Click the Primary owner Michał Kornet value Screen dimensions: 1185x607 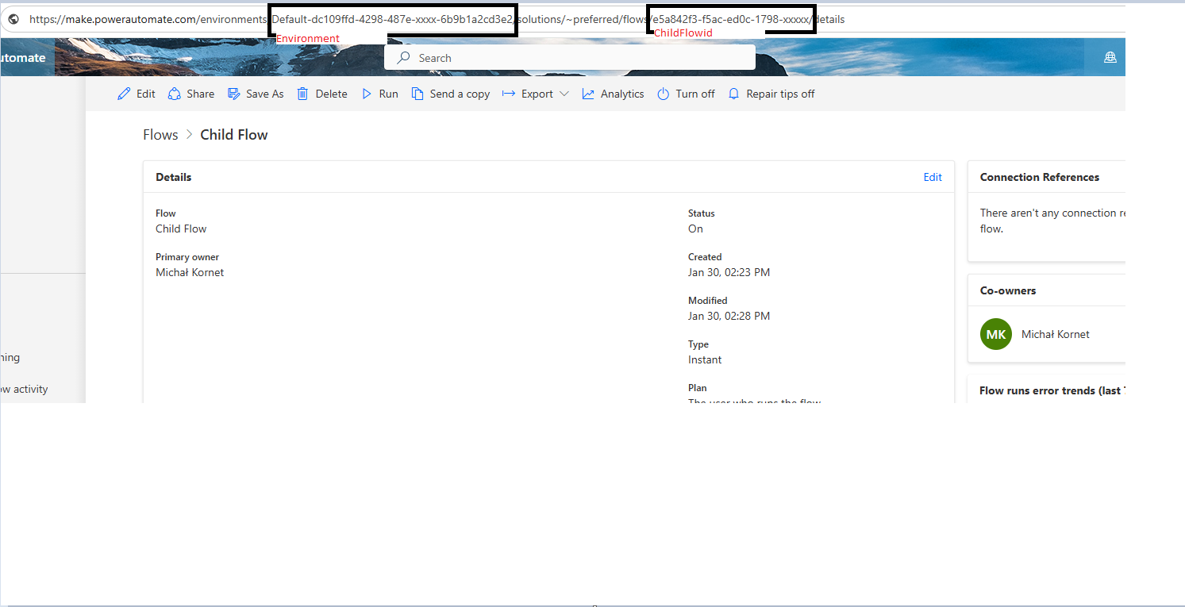pyautogui.click(x=190, y=272)
